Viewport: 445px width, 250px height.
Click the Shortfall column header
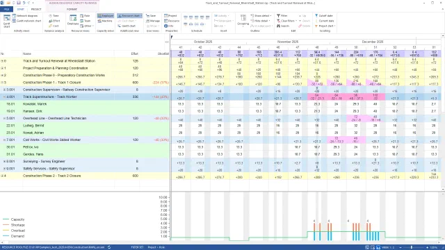[154, 53]
